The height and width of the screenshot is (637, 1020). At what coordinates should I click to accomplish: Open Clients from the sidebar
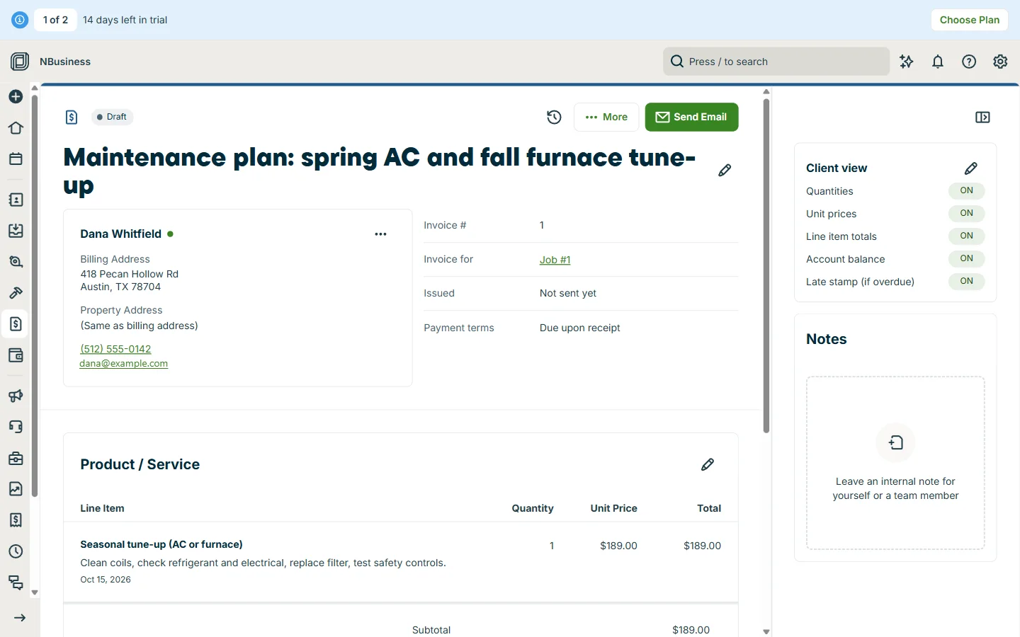tap(16, 200)
